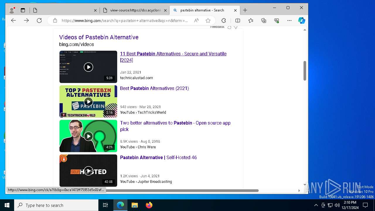This screenshot has width=375, height=211.
Task: Open the volume tray icon
Action: 337,205
